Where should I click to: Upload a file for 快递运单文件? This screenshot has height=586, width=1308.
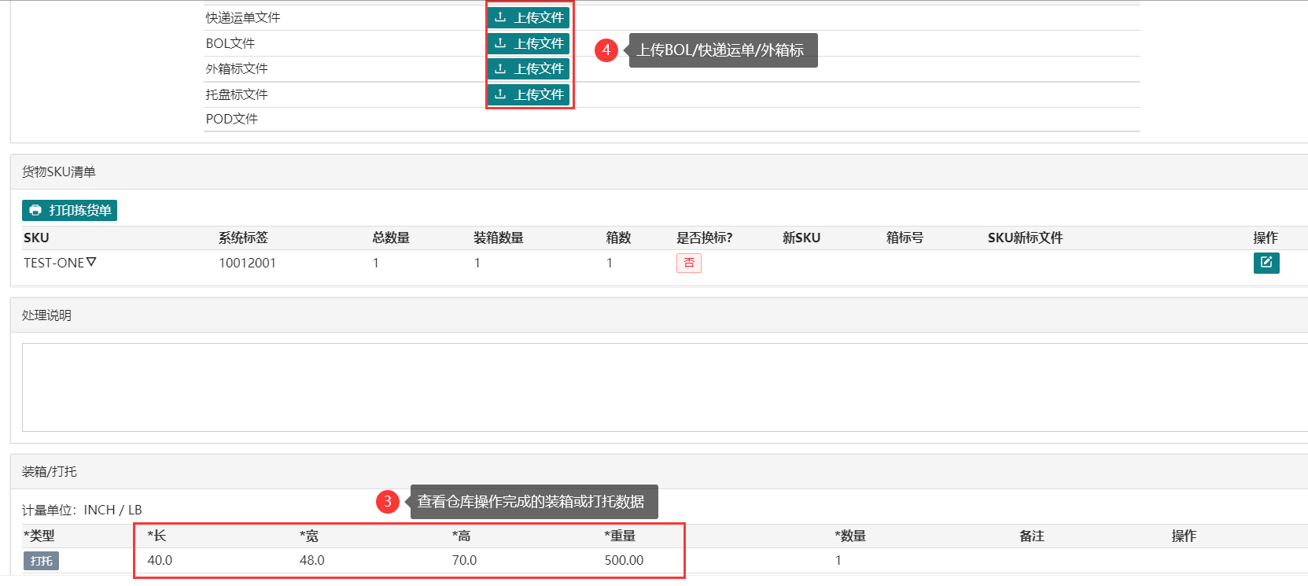pos(529,17)
